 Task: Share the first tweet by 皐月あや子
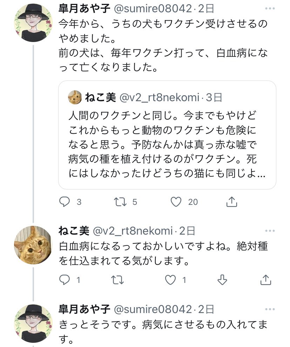coord(232,202)
